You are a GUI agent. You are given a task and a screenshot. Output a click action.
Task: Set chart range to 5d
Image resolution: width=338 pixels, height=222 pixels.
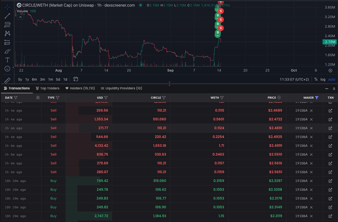click(58, 79)
